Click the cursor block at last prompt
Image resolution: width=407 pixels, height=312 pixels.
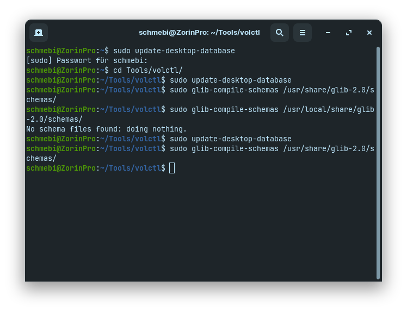[172, 168]
